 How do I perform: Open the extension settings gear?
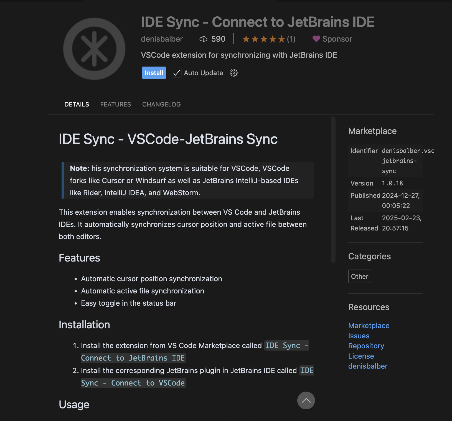234,73
